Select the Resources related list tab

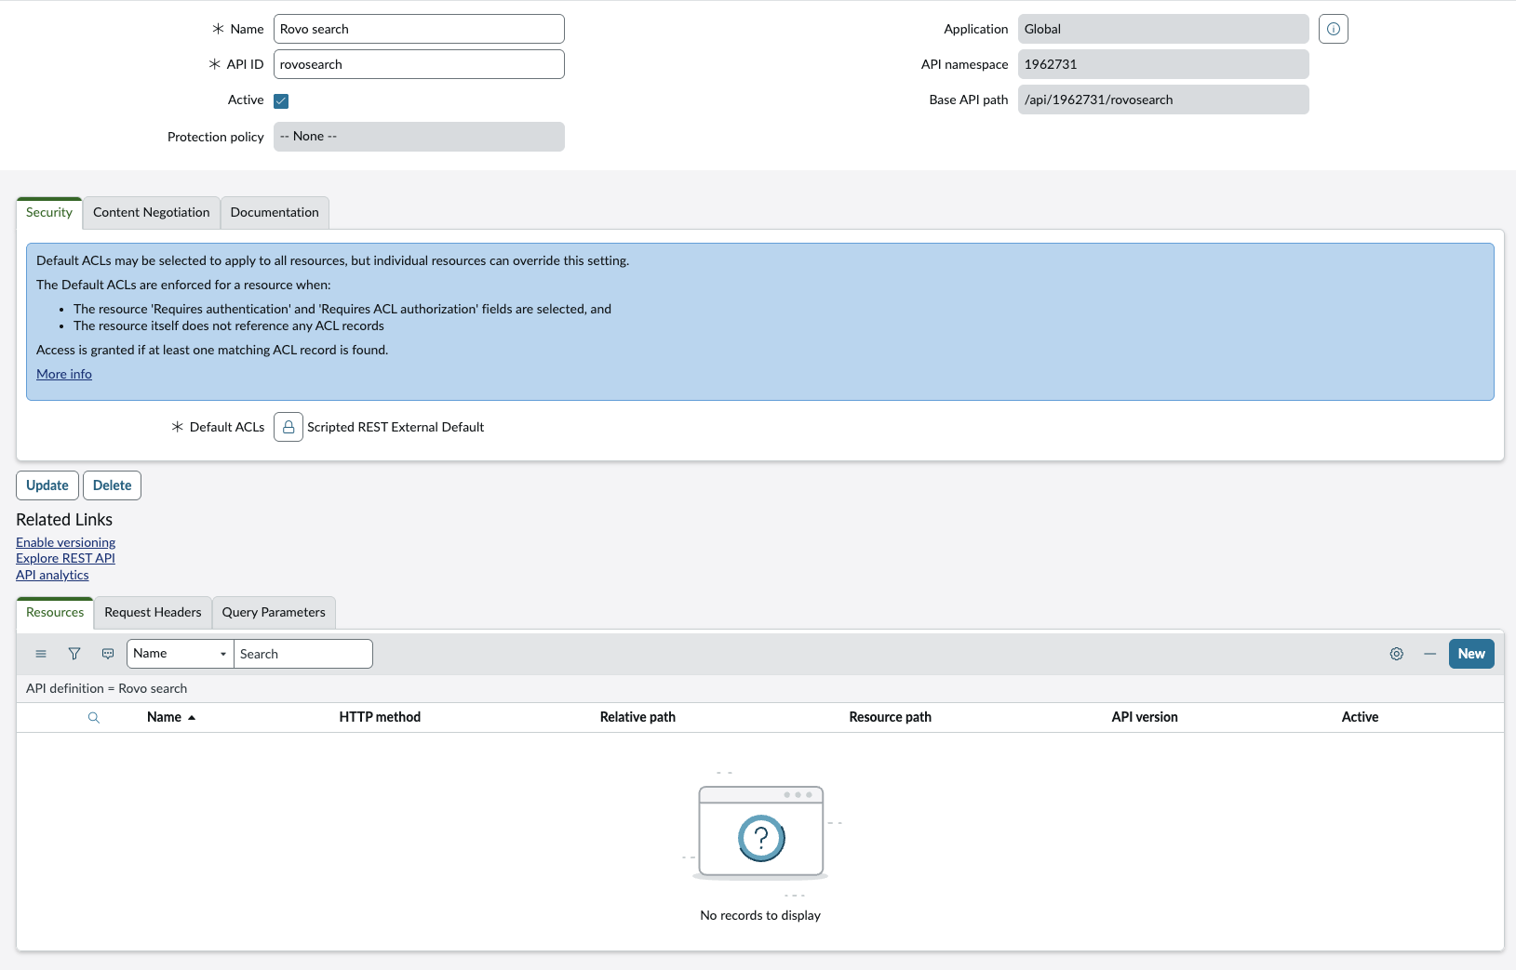(55, 612)
